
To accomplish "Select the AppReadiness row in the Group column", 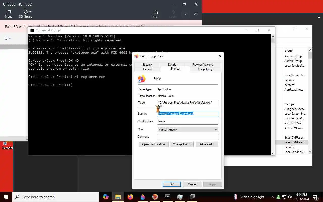I will tap(294, 90).
